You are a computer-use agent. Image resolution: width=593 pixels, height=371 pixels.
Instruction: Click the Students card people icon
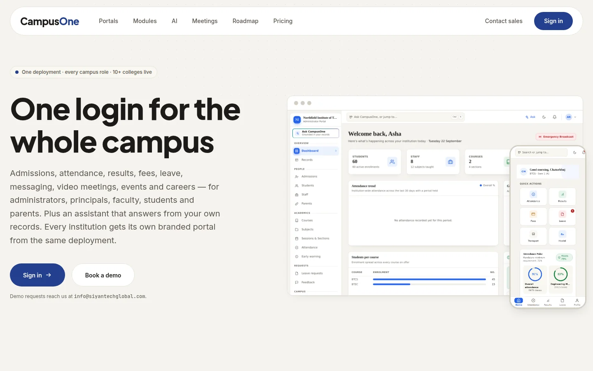tap(392, 162)
